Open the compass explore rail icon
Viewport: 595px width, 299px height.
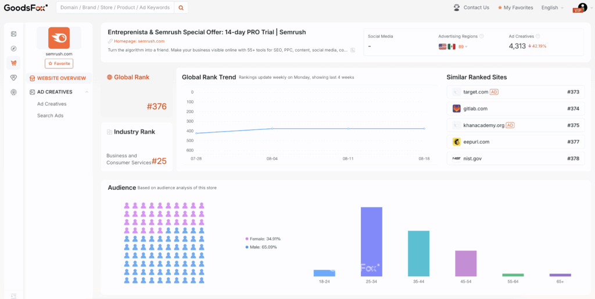pyautogui.click(x=14, y=49)
